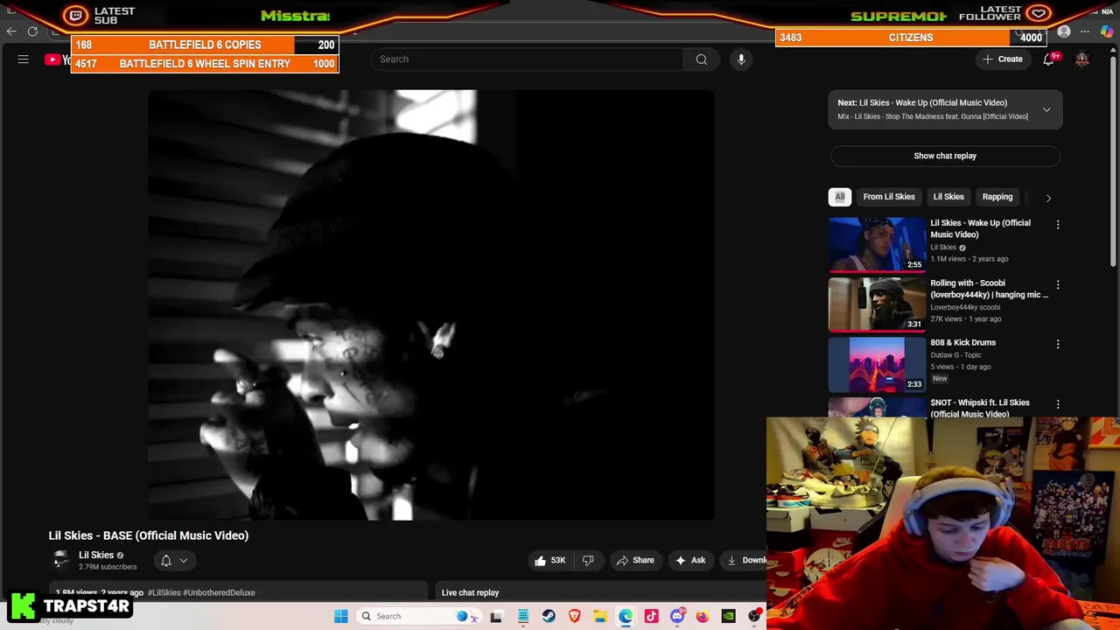Open Task View in the taskbar
1120x630 pixels.
pyautogui.click(x=496, y=616)
